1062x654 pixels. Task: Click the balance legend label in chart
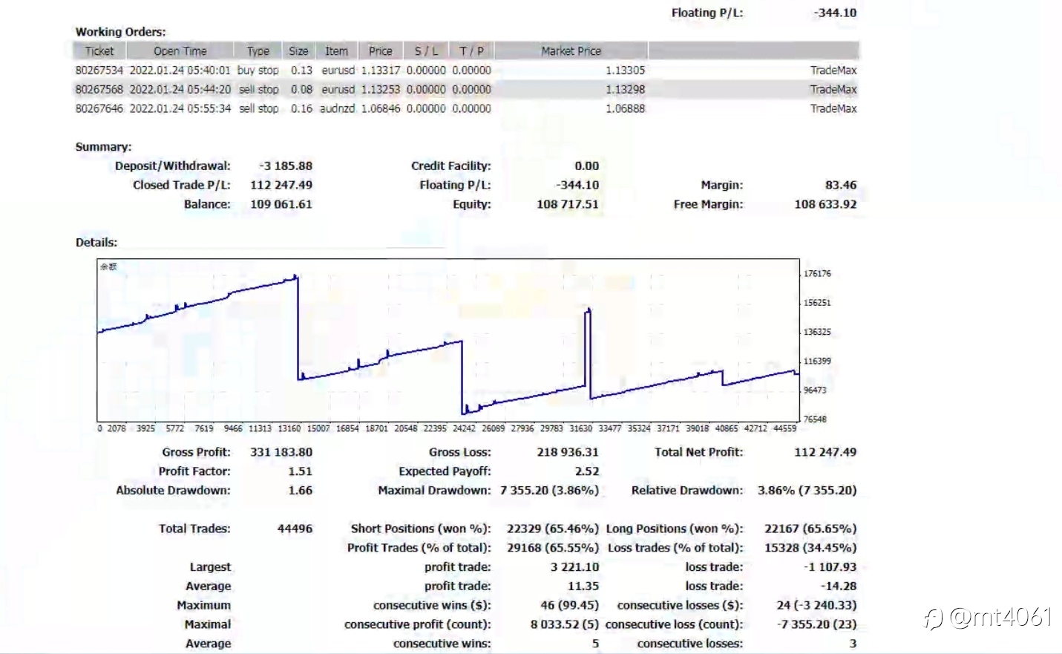pyautogui.click(x=108, y=266)
